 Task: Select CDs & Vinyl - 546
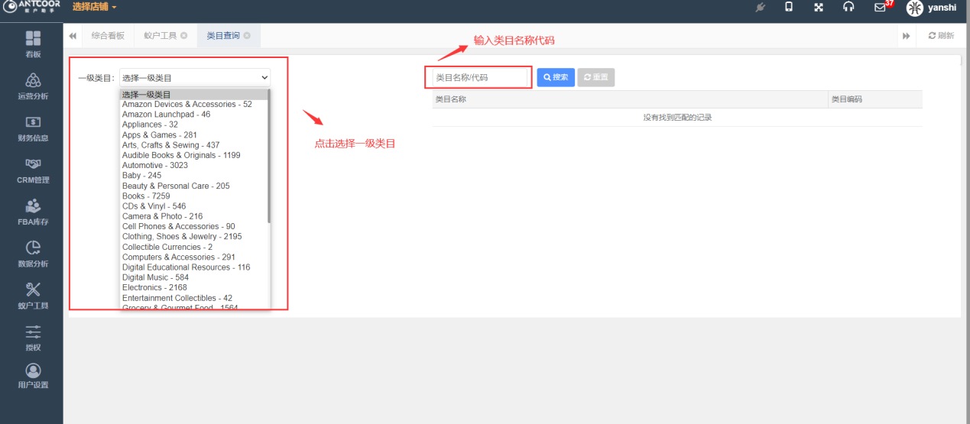pos(193,206)
